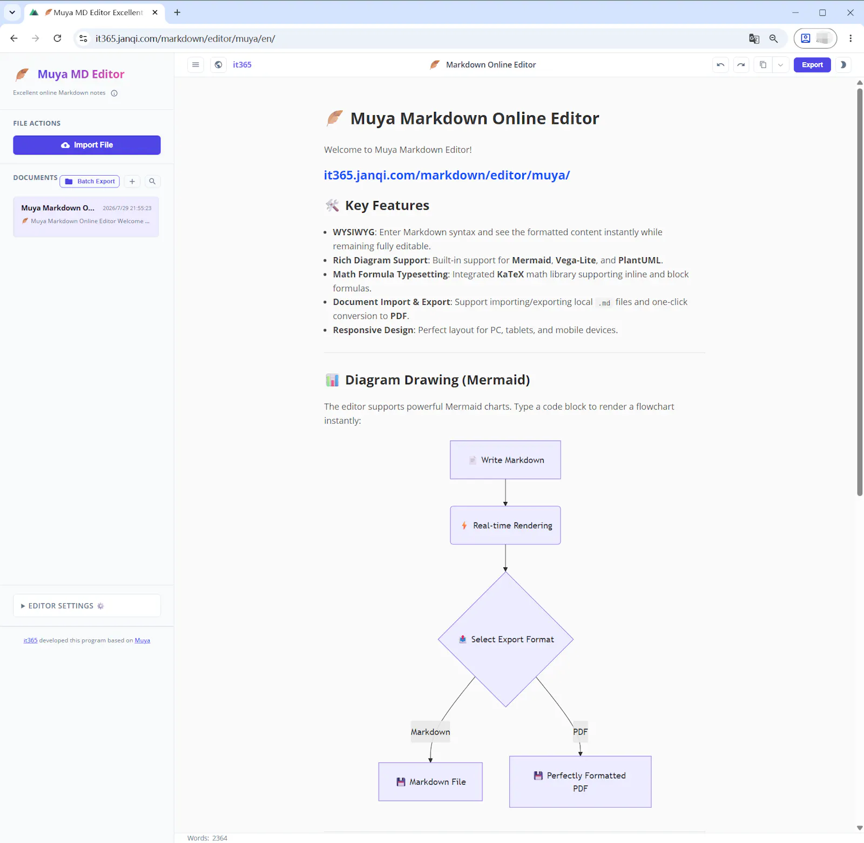
Task: Click the Markdown File flowchart node
Action: 430,782
